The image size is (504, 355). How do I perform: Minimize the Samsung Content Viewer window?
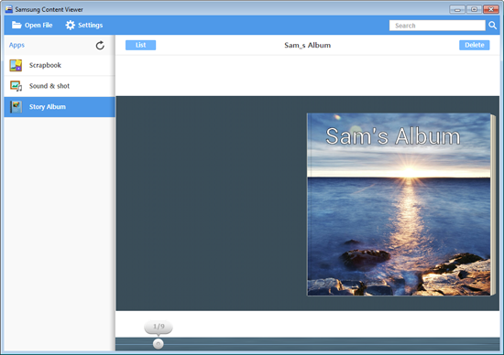(x=457, y=9)
